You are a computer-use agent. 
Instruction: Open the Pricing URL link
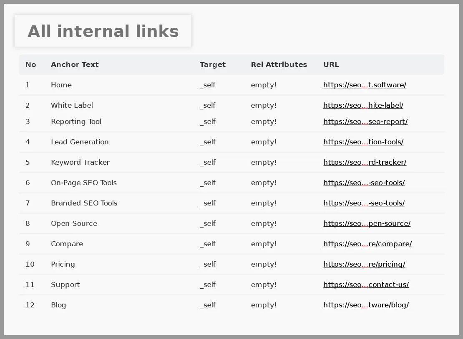pyautogui.click(x=364, y=264)
